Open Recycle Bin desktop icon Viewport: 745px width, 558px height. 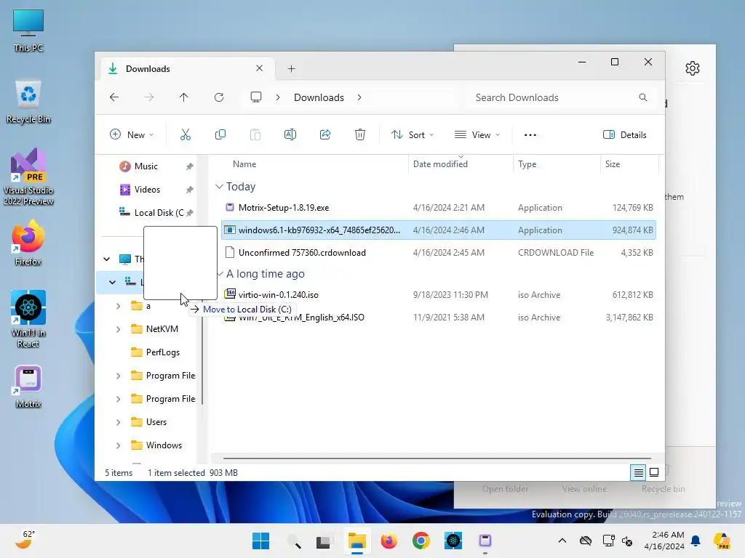[x=28, y=102]
